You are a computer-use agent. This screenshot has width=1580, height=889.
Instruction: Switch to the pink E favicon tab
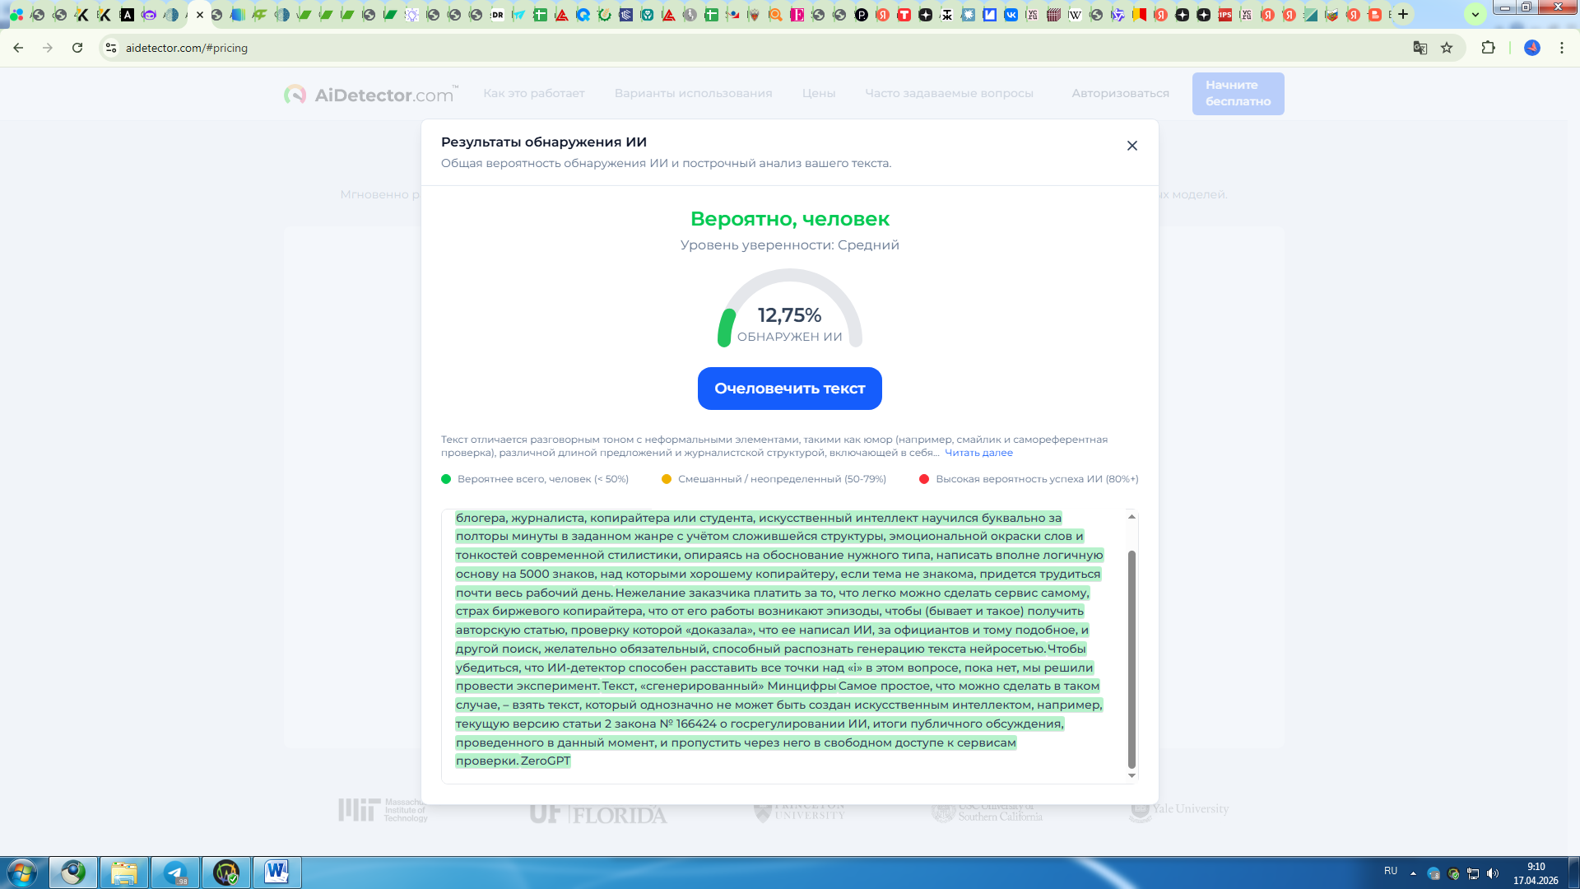click(797, 15)
